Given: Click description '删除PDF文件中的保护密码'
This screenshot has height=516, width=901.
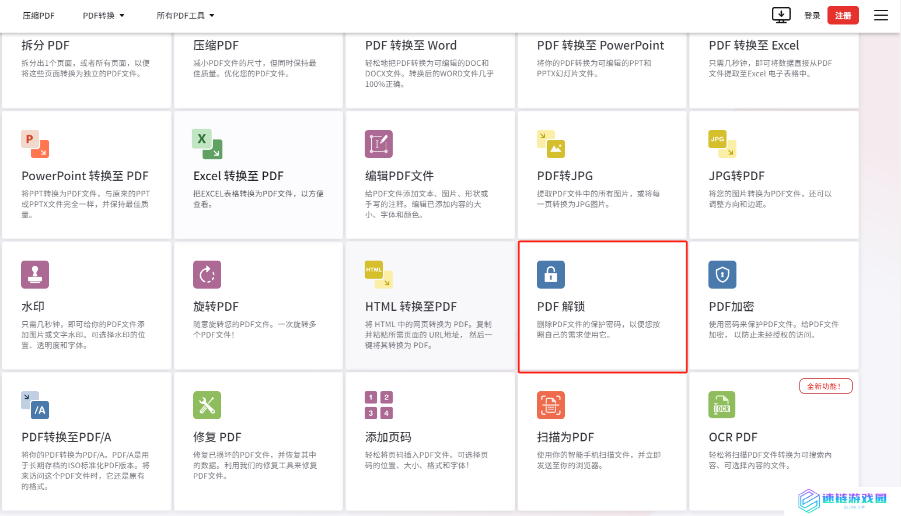Looking at the screenshot, I should coord(599,329).
